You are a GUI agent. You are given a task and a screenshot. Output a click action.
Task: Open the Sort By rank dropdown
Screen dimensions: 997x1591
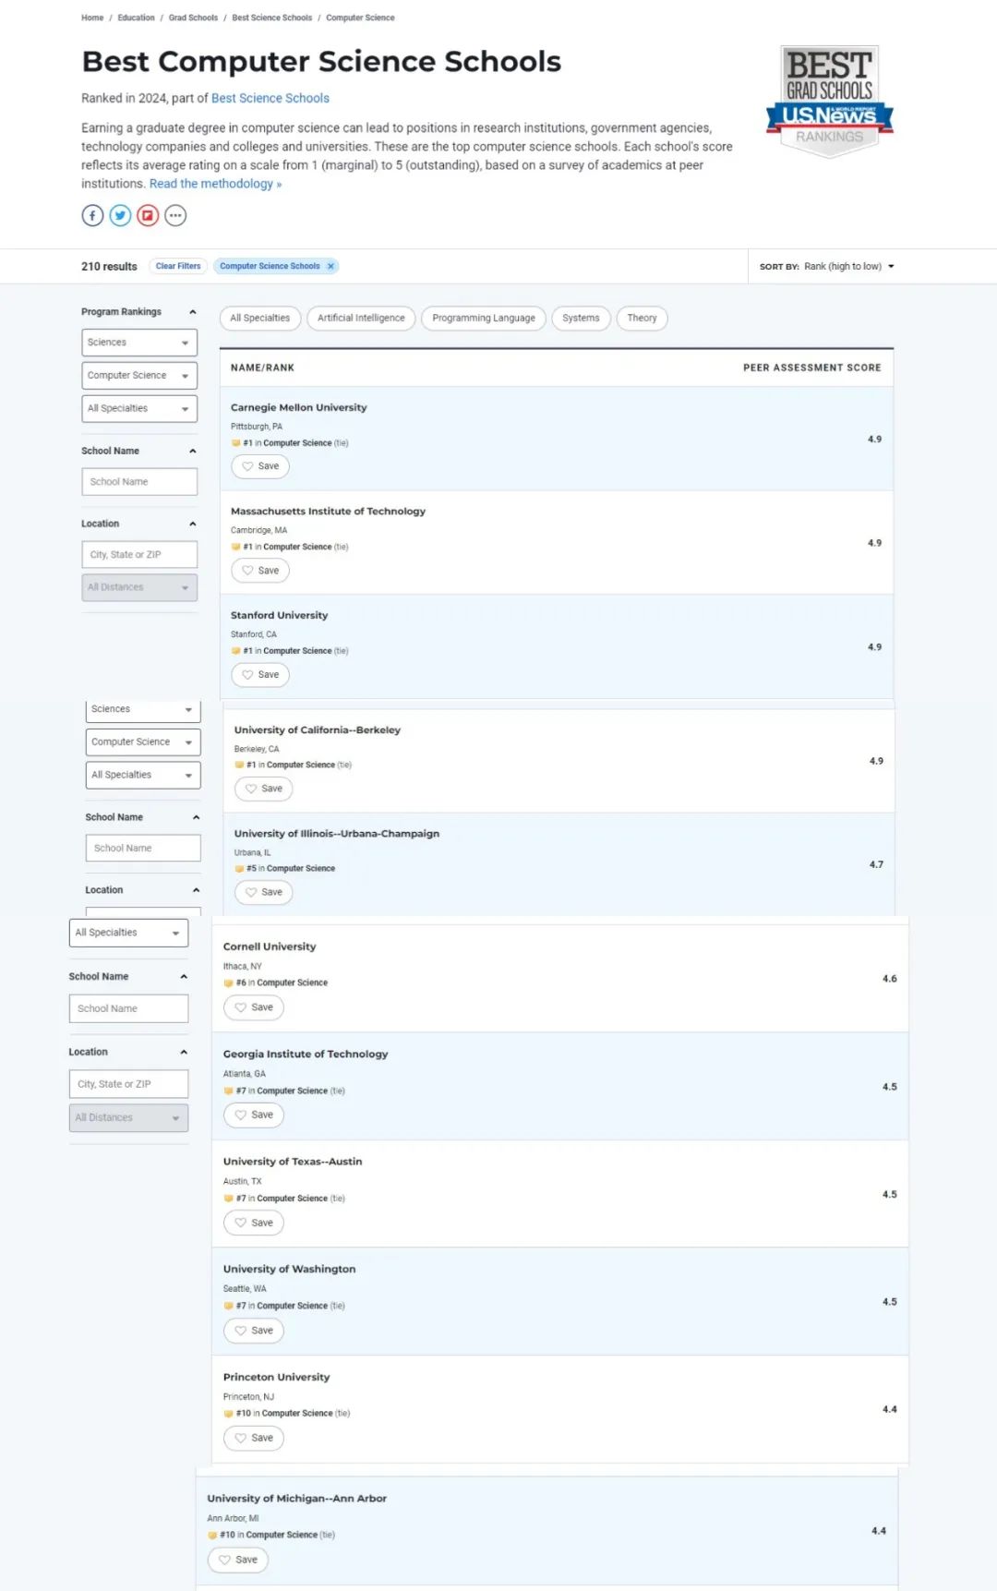click(x=826, y=266)
